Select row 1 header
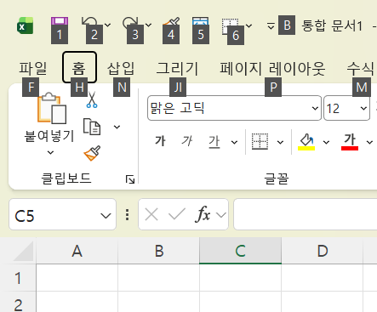The height and width of the screenshot is (312, 377). tap(18, 278)
